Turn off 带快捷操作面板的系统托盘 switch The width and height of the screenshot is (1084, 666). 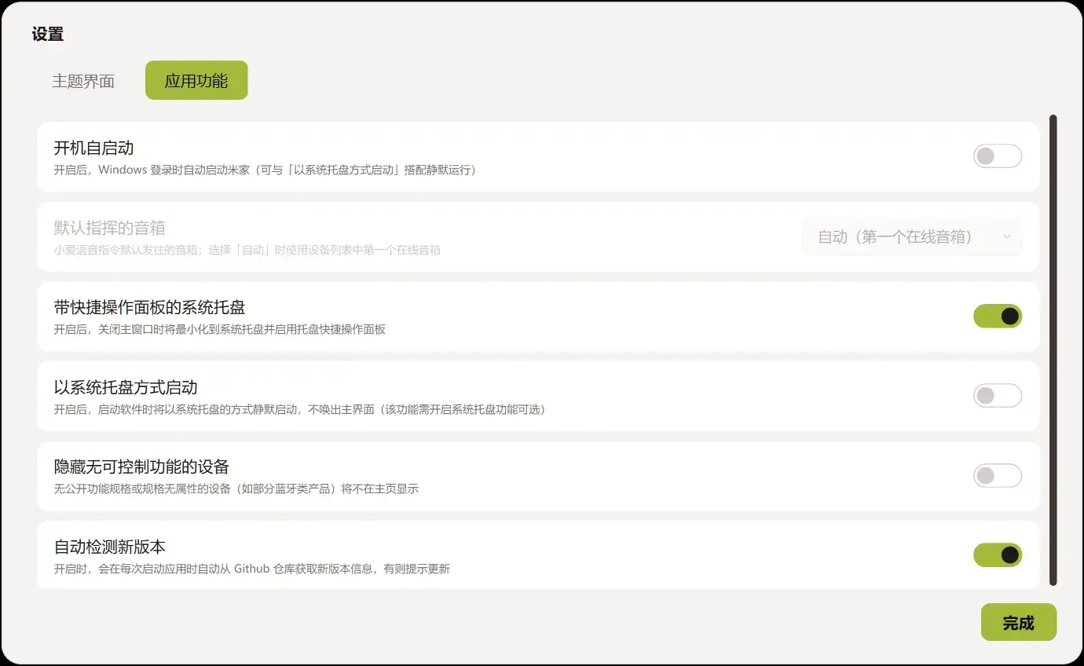998,316
